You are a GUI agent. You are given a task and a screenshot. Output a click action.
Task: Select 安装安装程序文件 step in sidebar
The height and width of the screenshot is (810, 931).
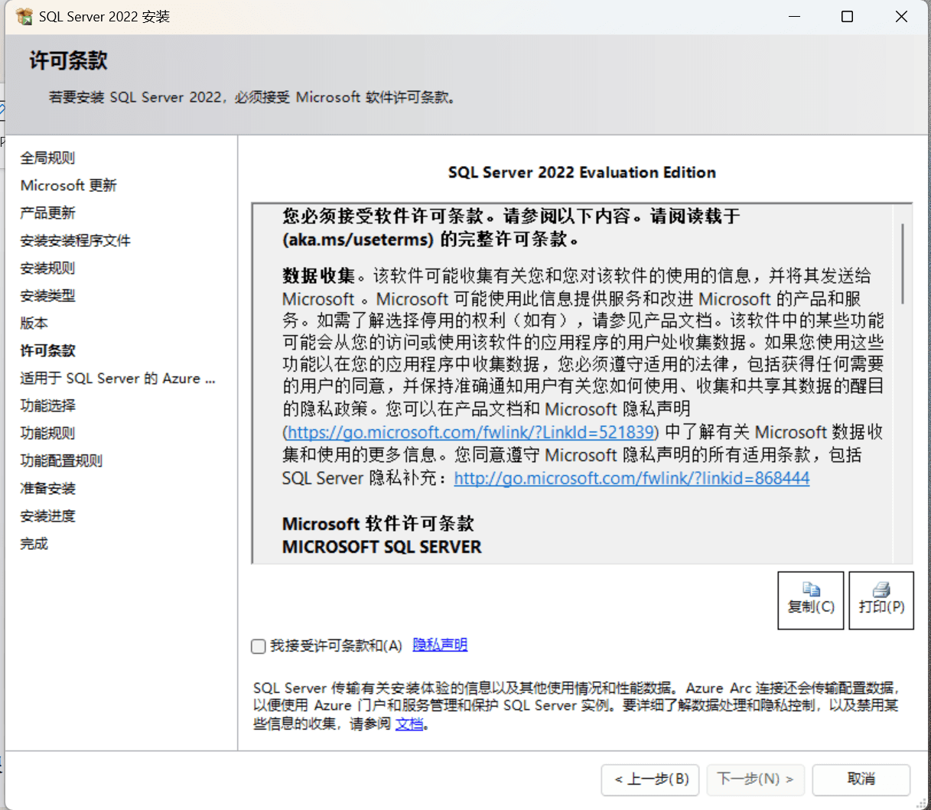(x=75, y=240)
